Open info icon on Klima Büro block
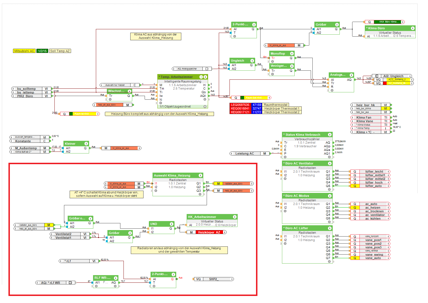Screen dimensions: 428x303 [412, 28]
